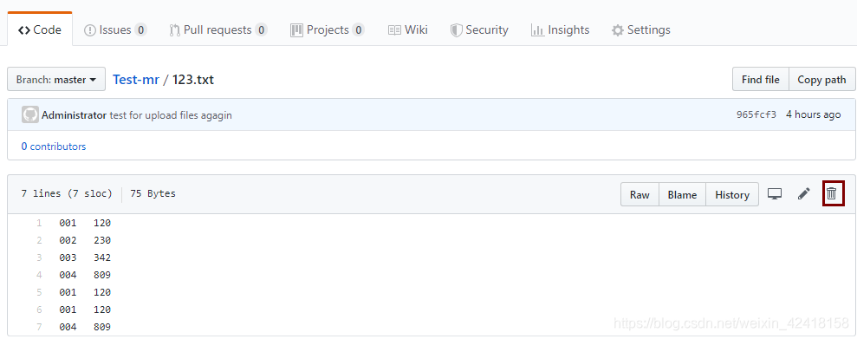Image resolution: width=857 pixels, height=339 pixels.
Task: Expand the Branch: master dropdown
Action: click(56, 80)
